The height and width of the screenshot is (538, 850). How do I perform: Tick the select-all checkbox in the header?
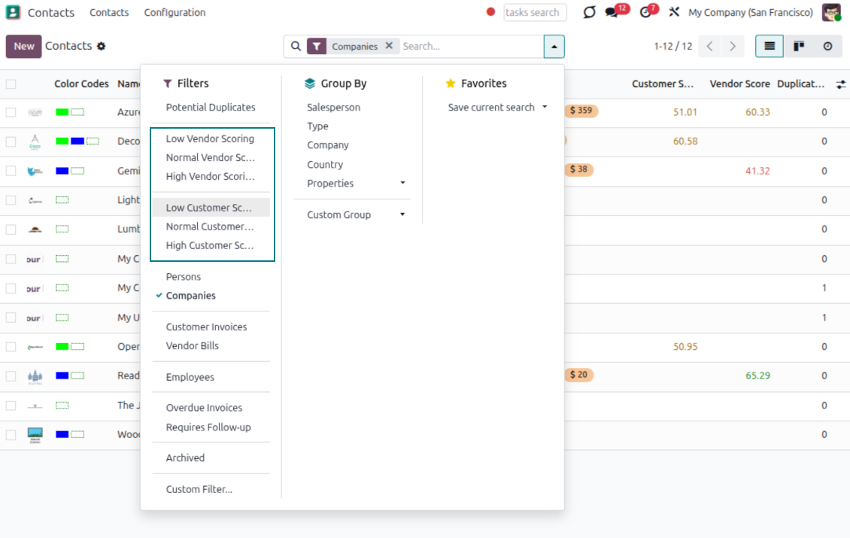pyautogui.click(x=11, y=84)
